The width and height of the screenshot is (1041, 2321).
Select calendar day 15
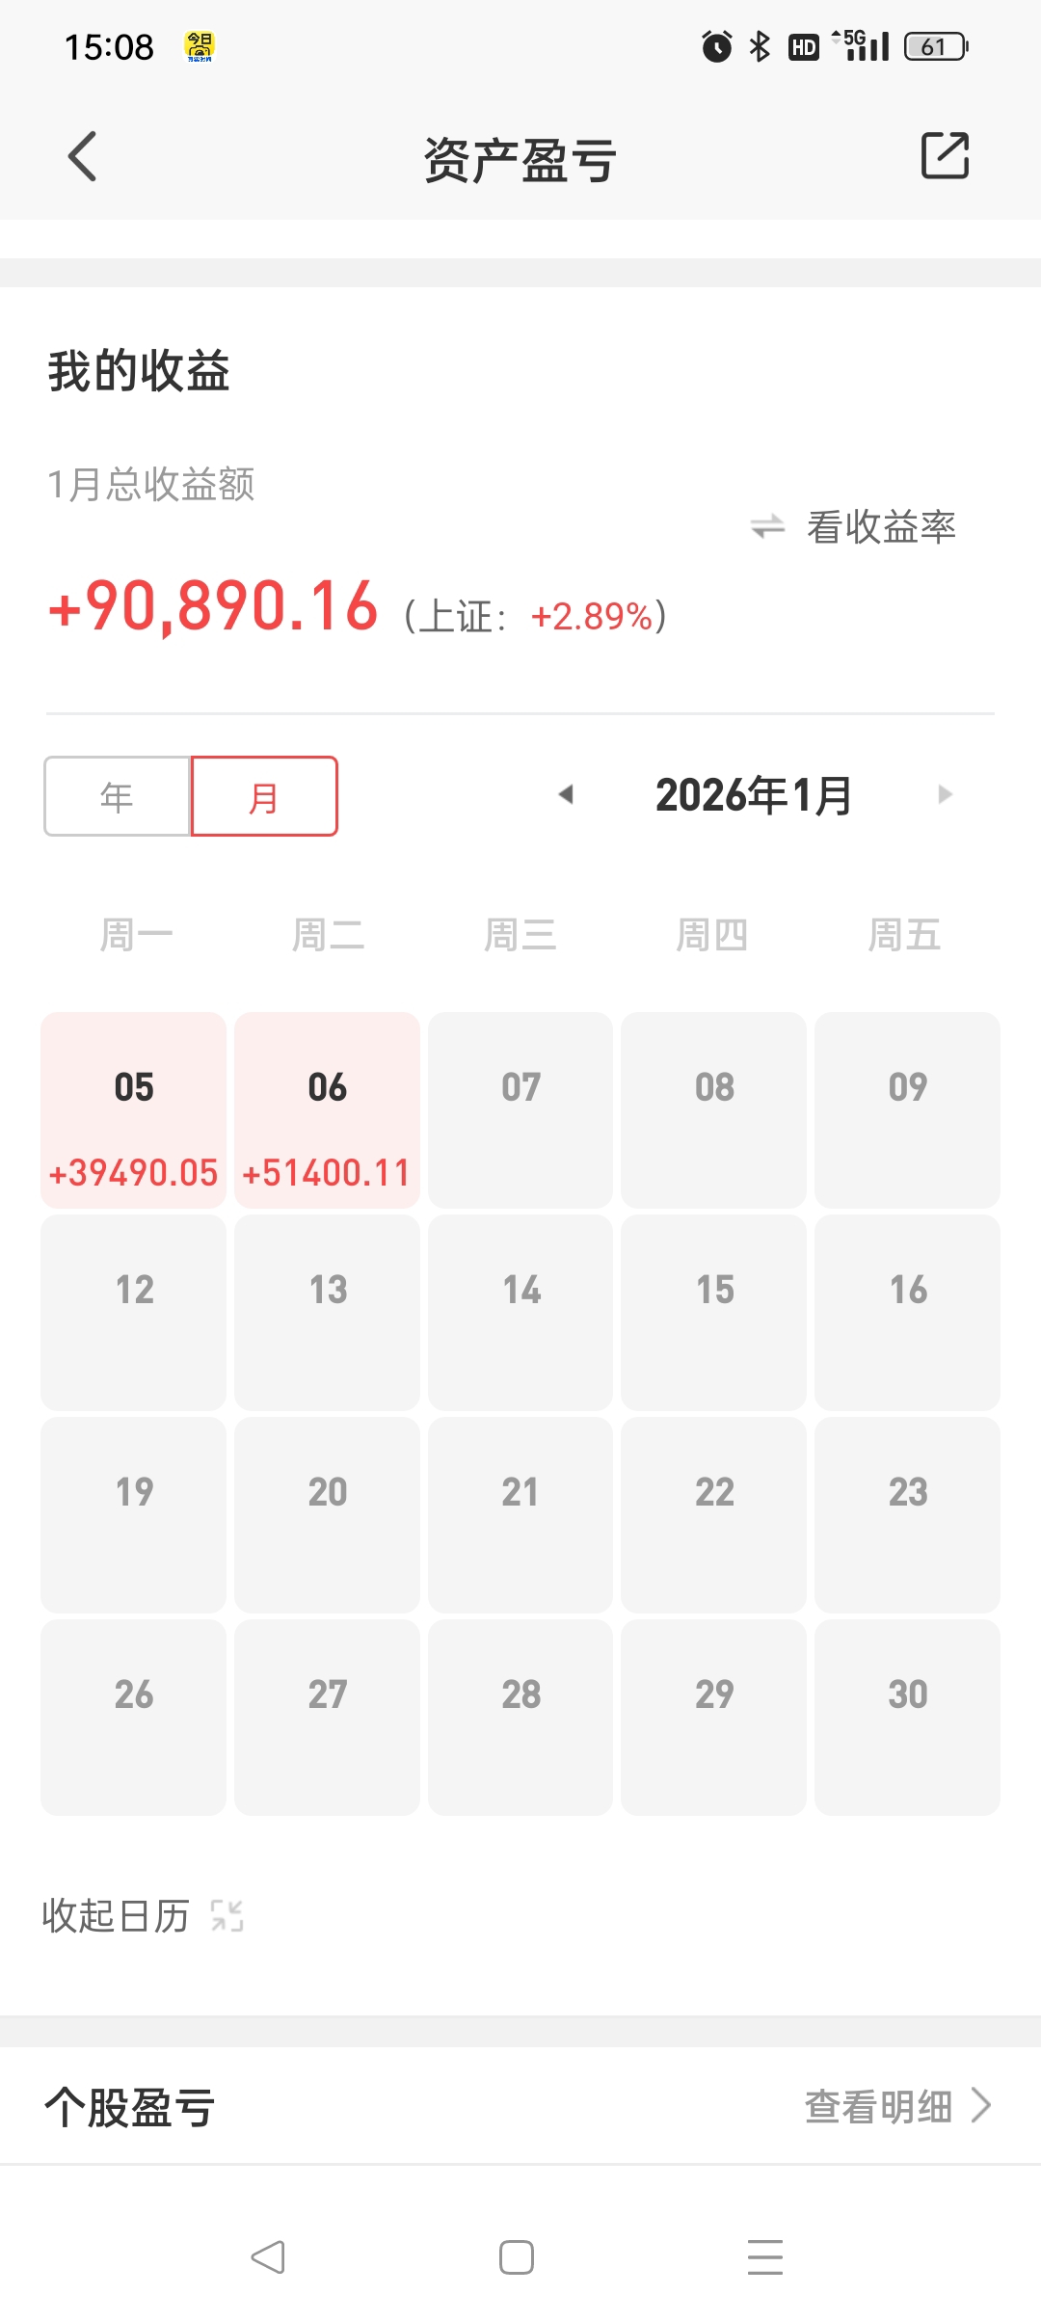(714, 1312)
